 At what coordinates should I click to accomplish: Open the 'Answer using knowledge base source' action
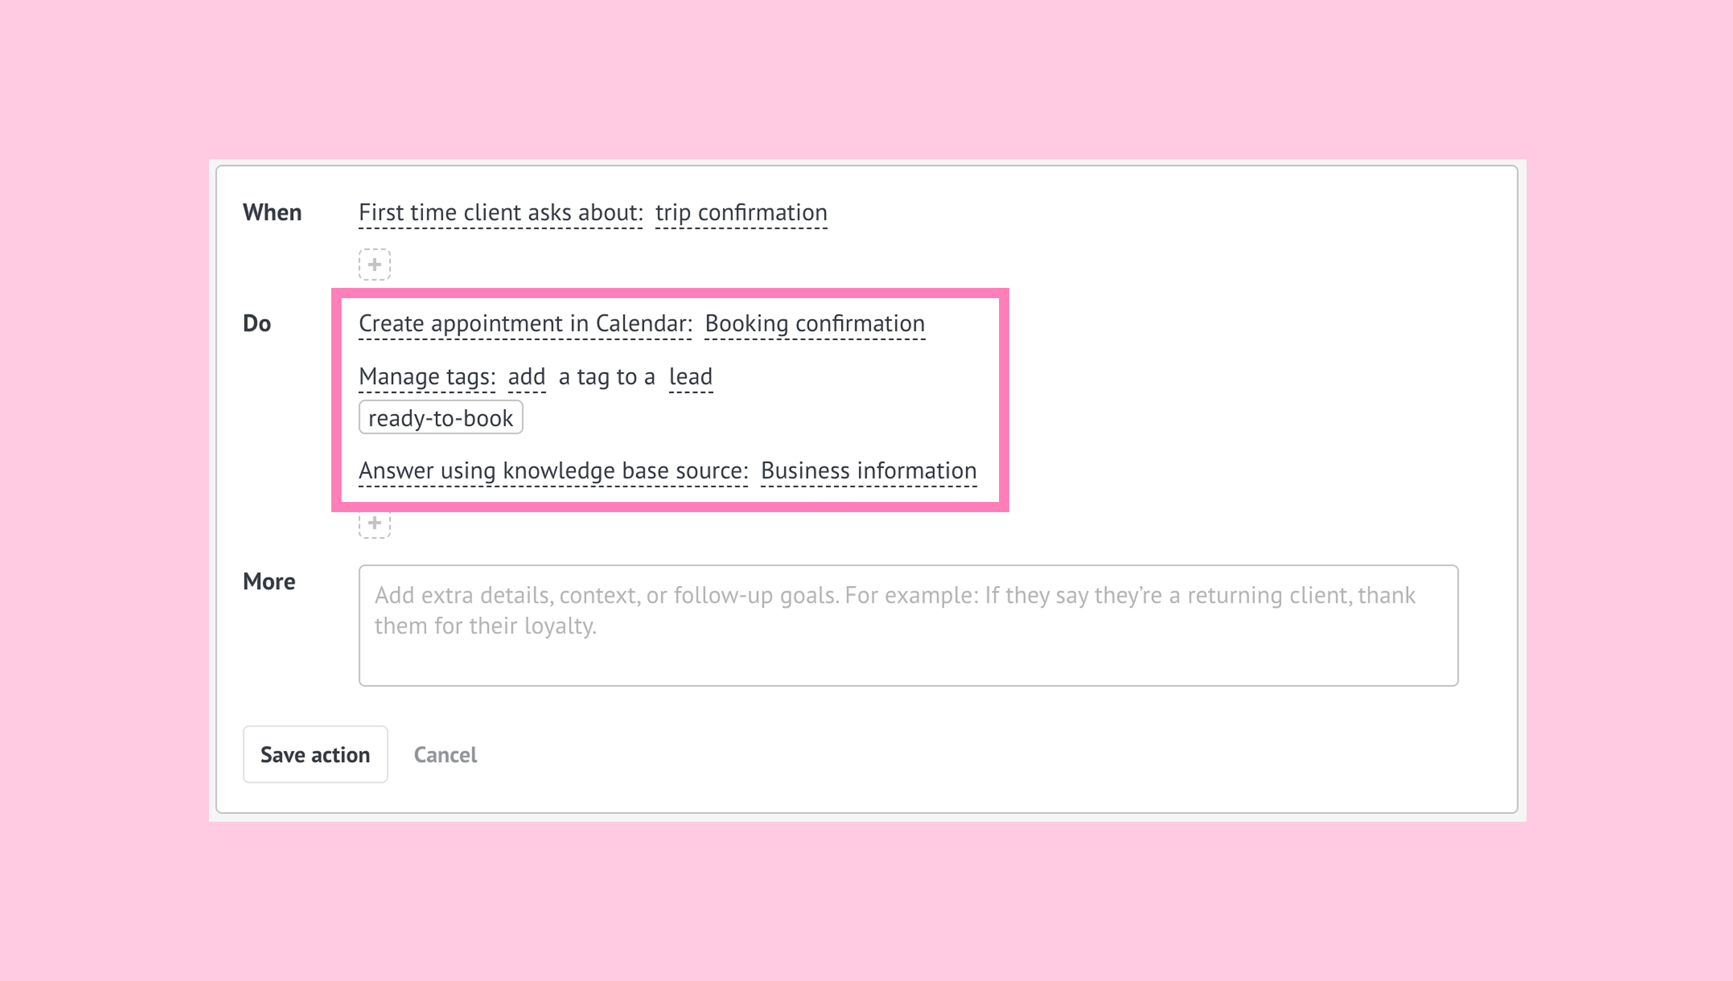(x=553, y=470)
